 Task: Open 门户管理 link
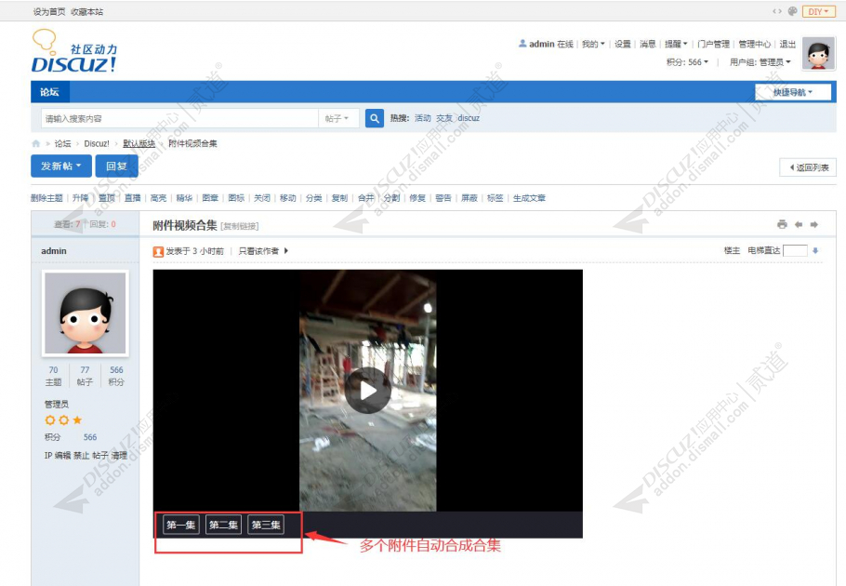713,45
